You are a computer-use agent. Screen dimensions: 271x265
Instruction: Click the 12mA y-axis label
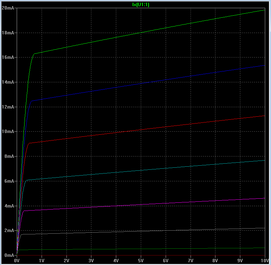tap(8, 107)
